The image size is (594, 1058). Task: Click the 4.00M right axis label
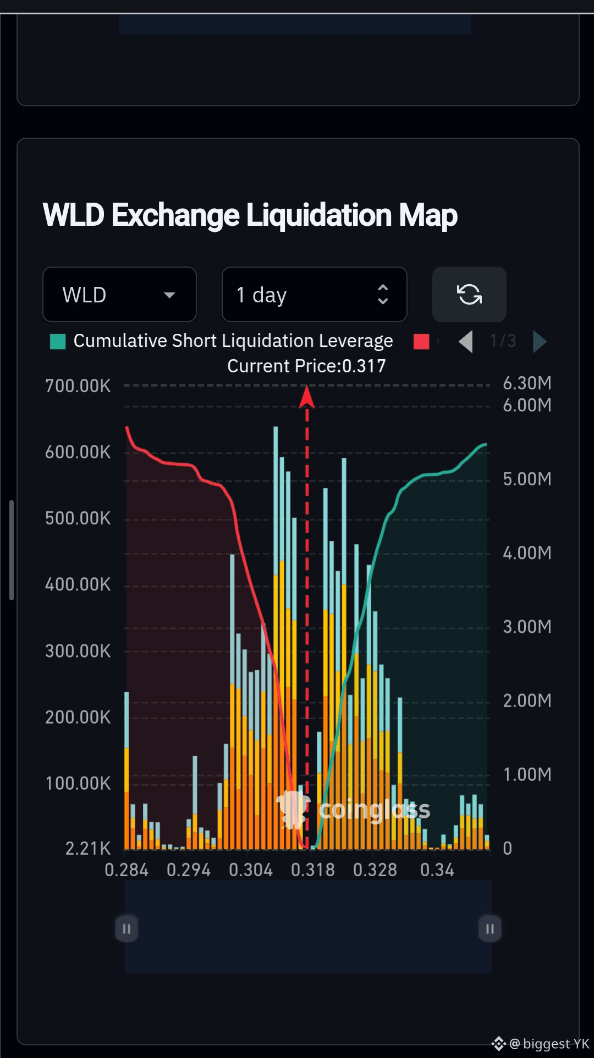point(527,553)
